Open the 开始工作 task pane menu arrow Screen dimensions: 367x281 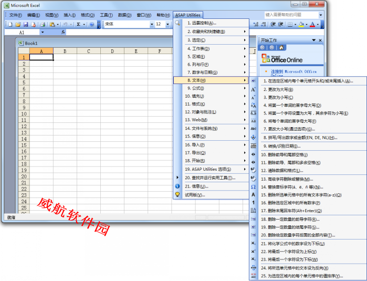coord(314,40)
